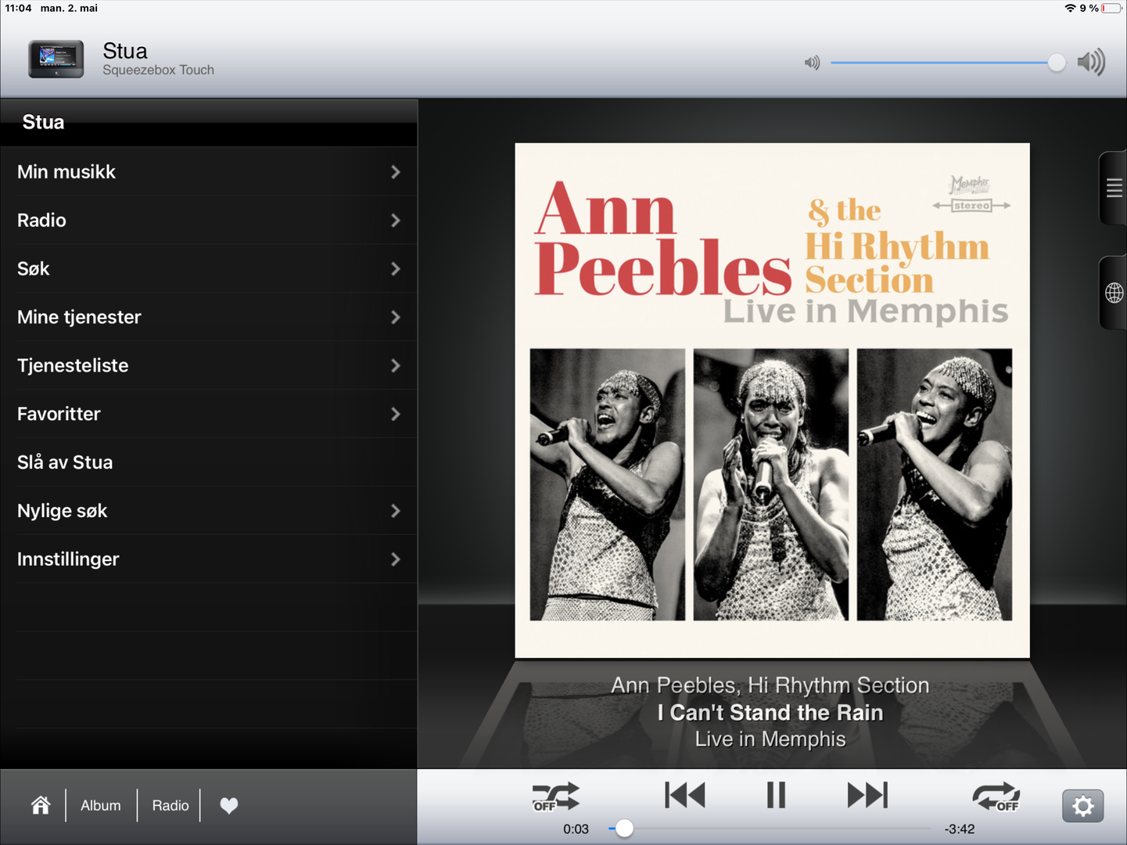The width and height of the screenshot is (1127, 845).
Task: Click the elapsed time 0:03
Action: (576, 829)
